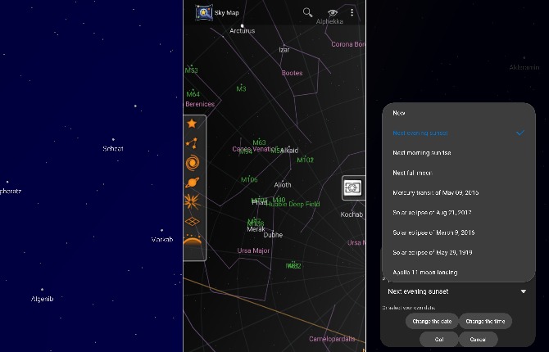Dismiss dialog with Cancel button
This screenshot has width=549, height=352.
tap(478, 340)
